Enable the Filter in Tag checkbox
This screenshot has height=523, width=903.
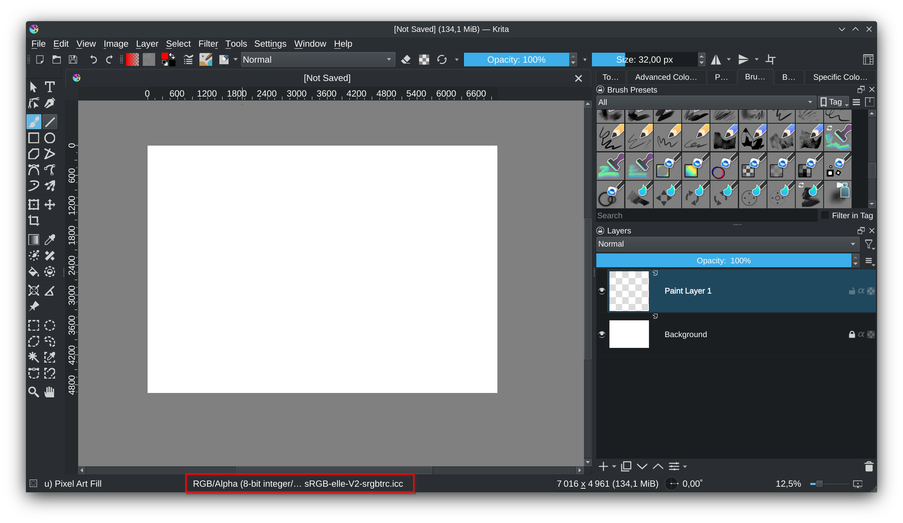click(x=825, y=215)
